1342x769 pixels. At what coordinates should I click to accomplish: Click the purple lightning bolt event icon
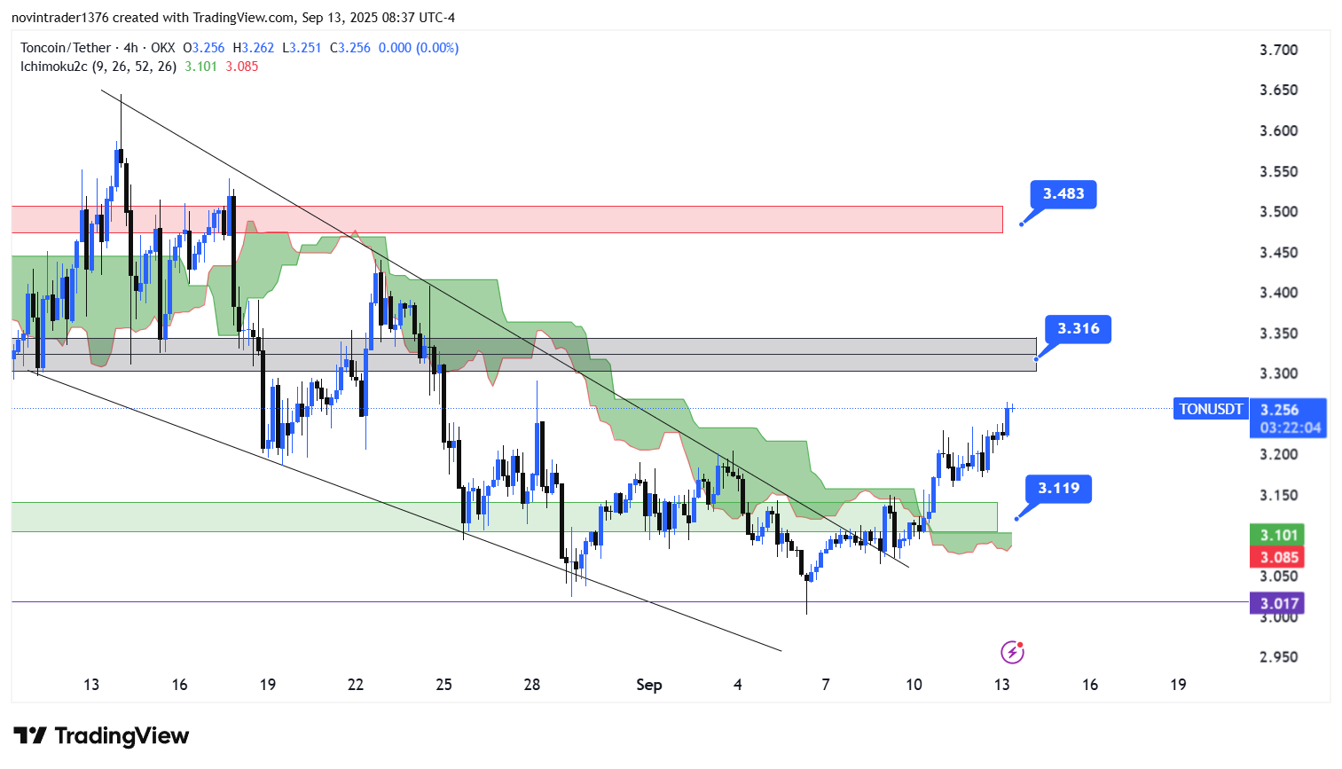(x=1012, y=653)
